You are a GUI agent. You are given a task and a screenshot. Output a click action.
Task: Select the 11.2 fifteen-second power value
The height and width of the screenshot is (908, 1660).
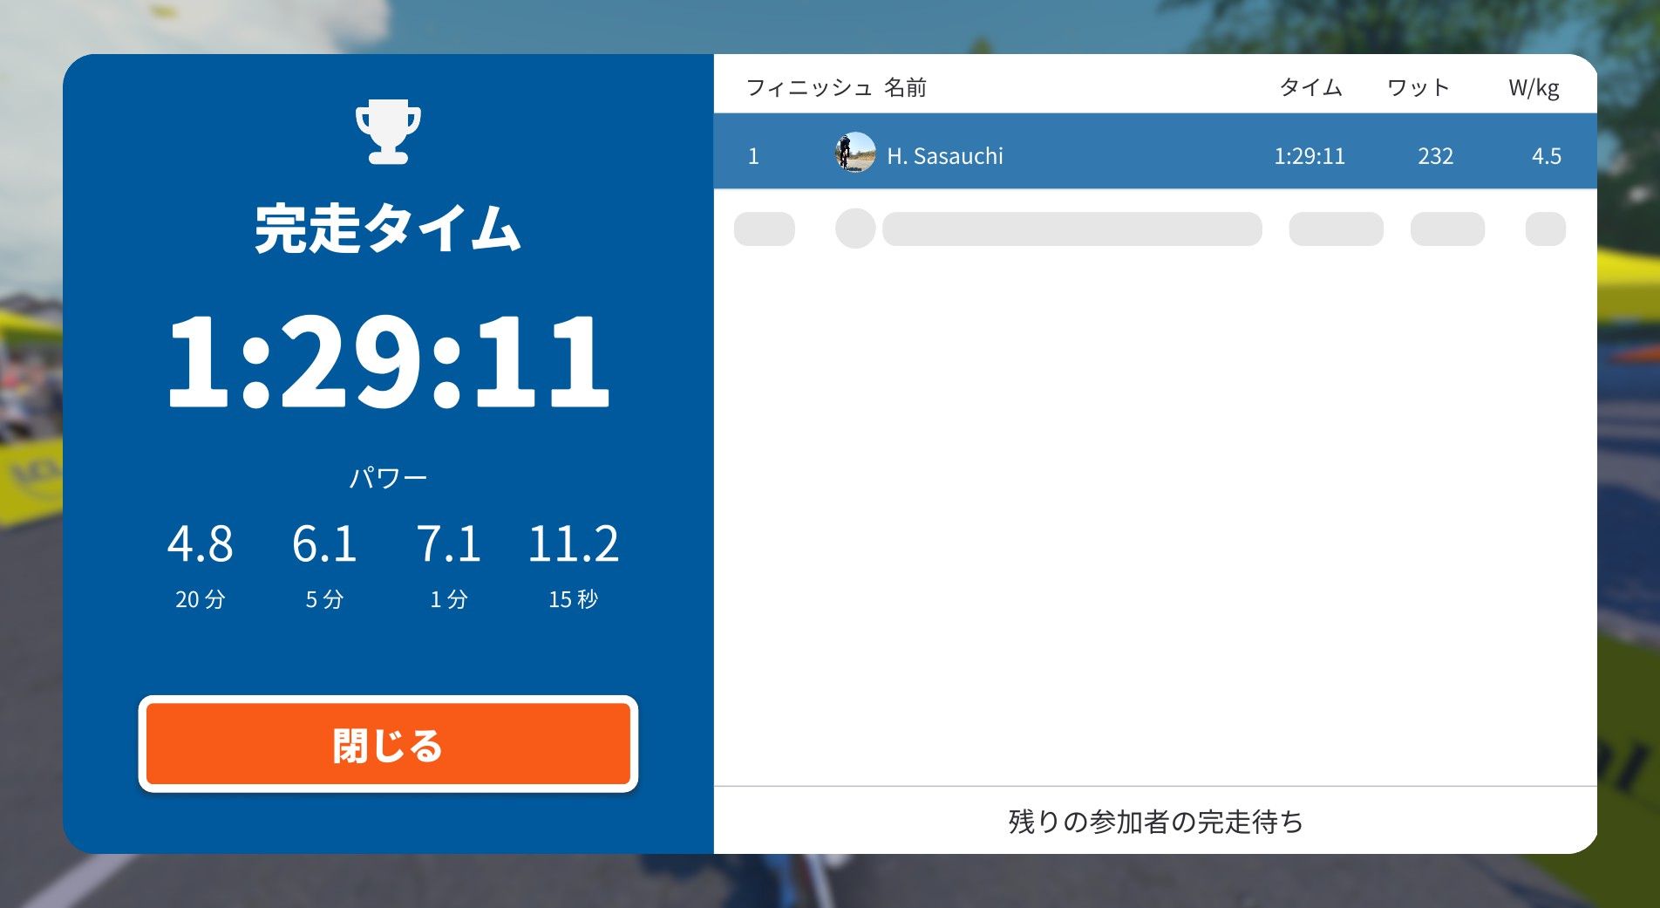(x=573, y=543)
